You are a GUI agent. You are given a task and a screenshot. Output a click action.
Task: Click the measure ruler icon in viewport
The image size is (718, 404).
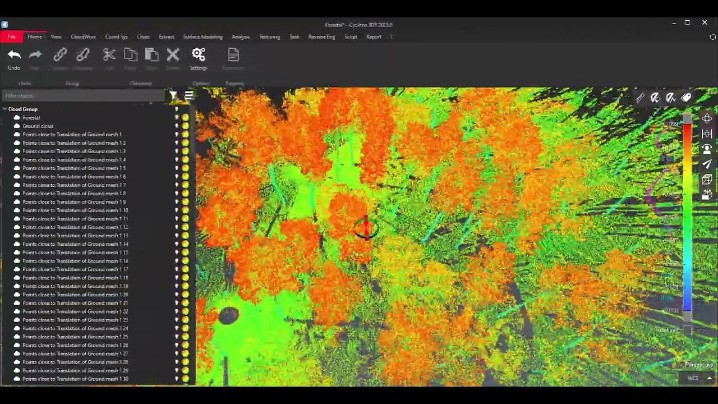[641, 98]
